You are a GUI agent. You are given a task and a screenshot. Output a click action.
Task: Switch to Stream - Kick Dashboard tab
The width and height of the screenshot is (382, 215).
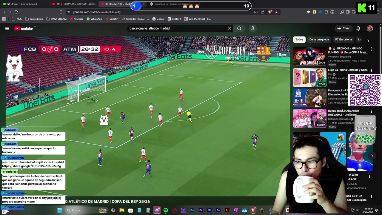(24, 4)
